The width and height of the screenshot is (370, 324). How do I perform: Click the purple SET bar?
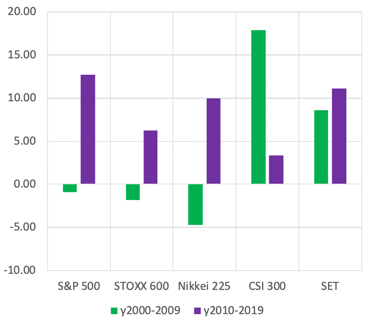[x=339, y=136]
